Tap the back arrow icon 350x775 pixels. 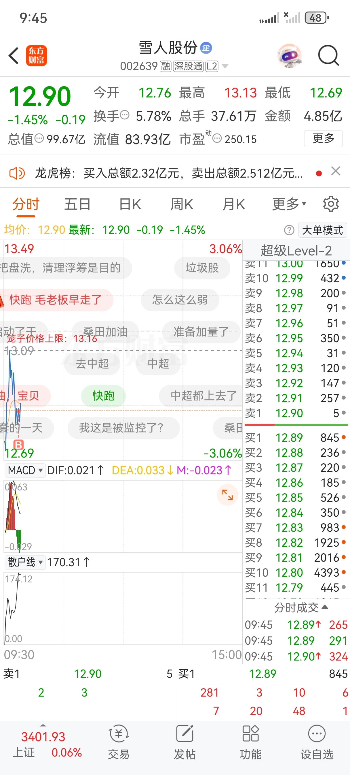pos(14,56)
